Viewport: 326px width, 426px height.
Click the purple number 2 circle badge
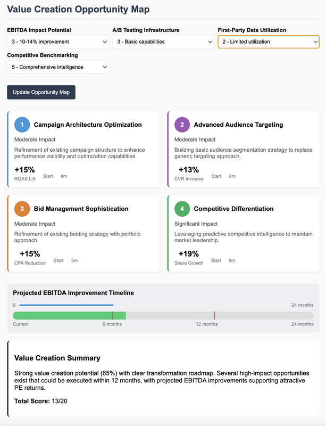coord(182,125)
